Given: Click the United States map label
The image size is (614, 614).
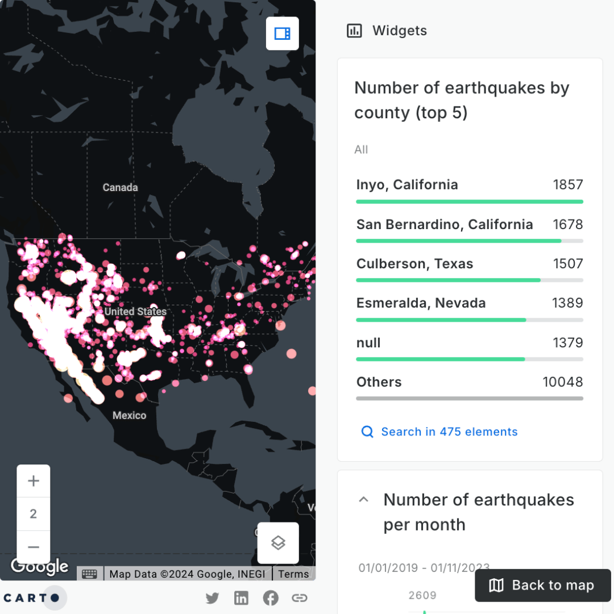Looking at the screenshot, I should click(x=135, y=312).
